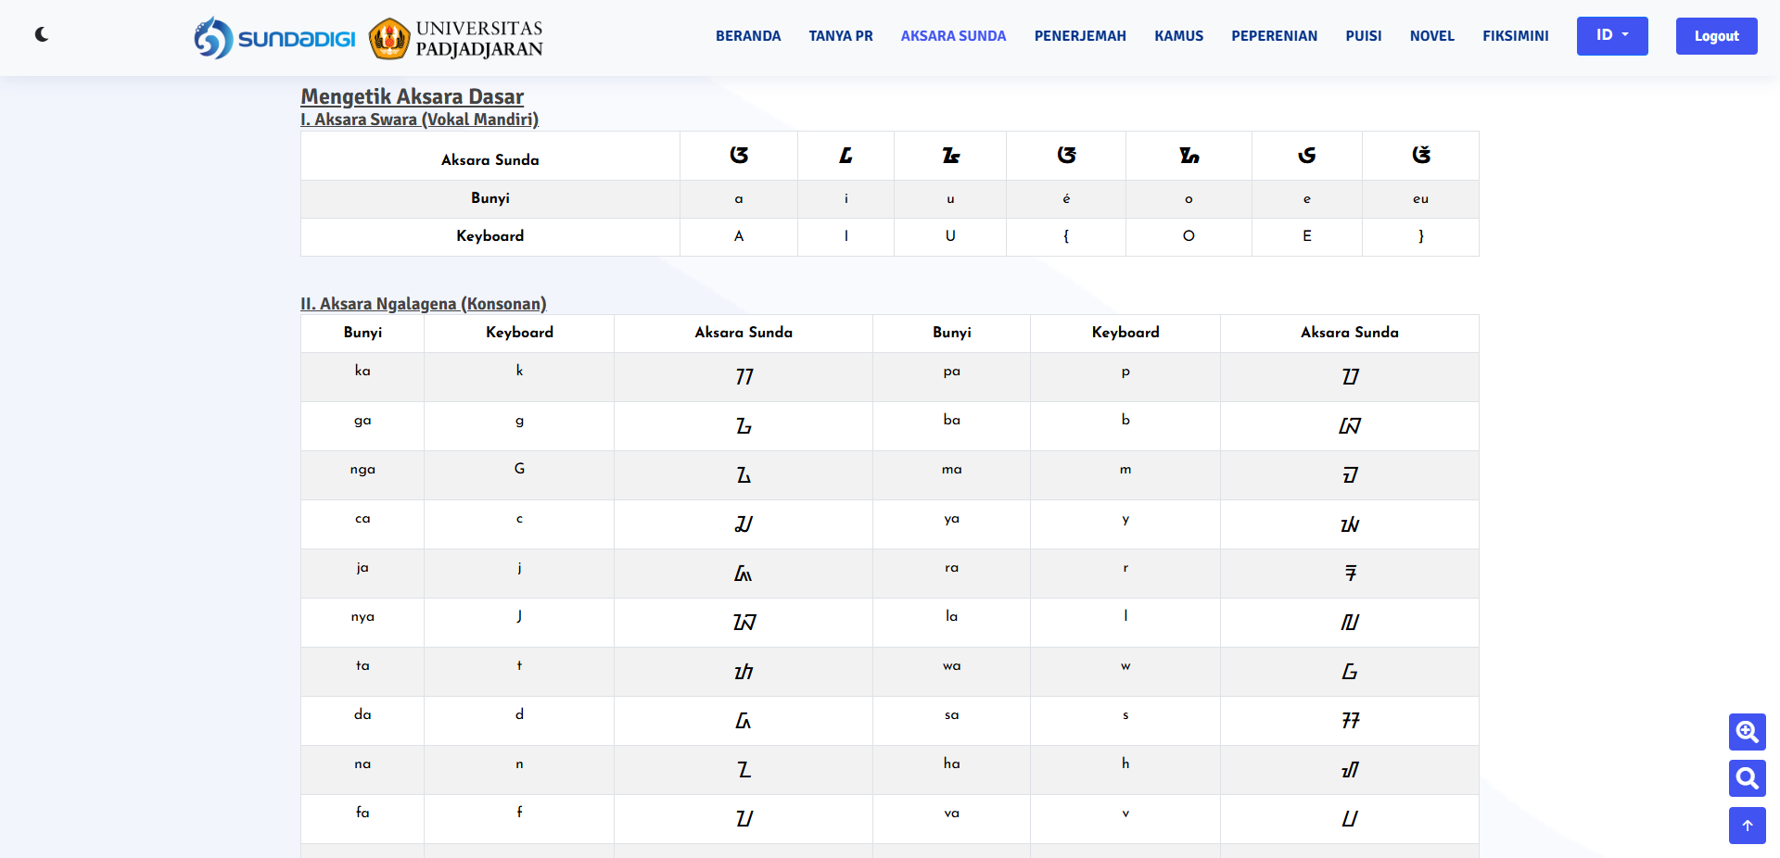Click the keyboard key '}' cell

click(x=1420, y=236)
